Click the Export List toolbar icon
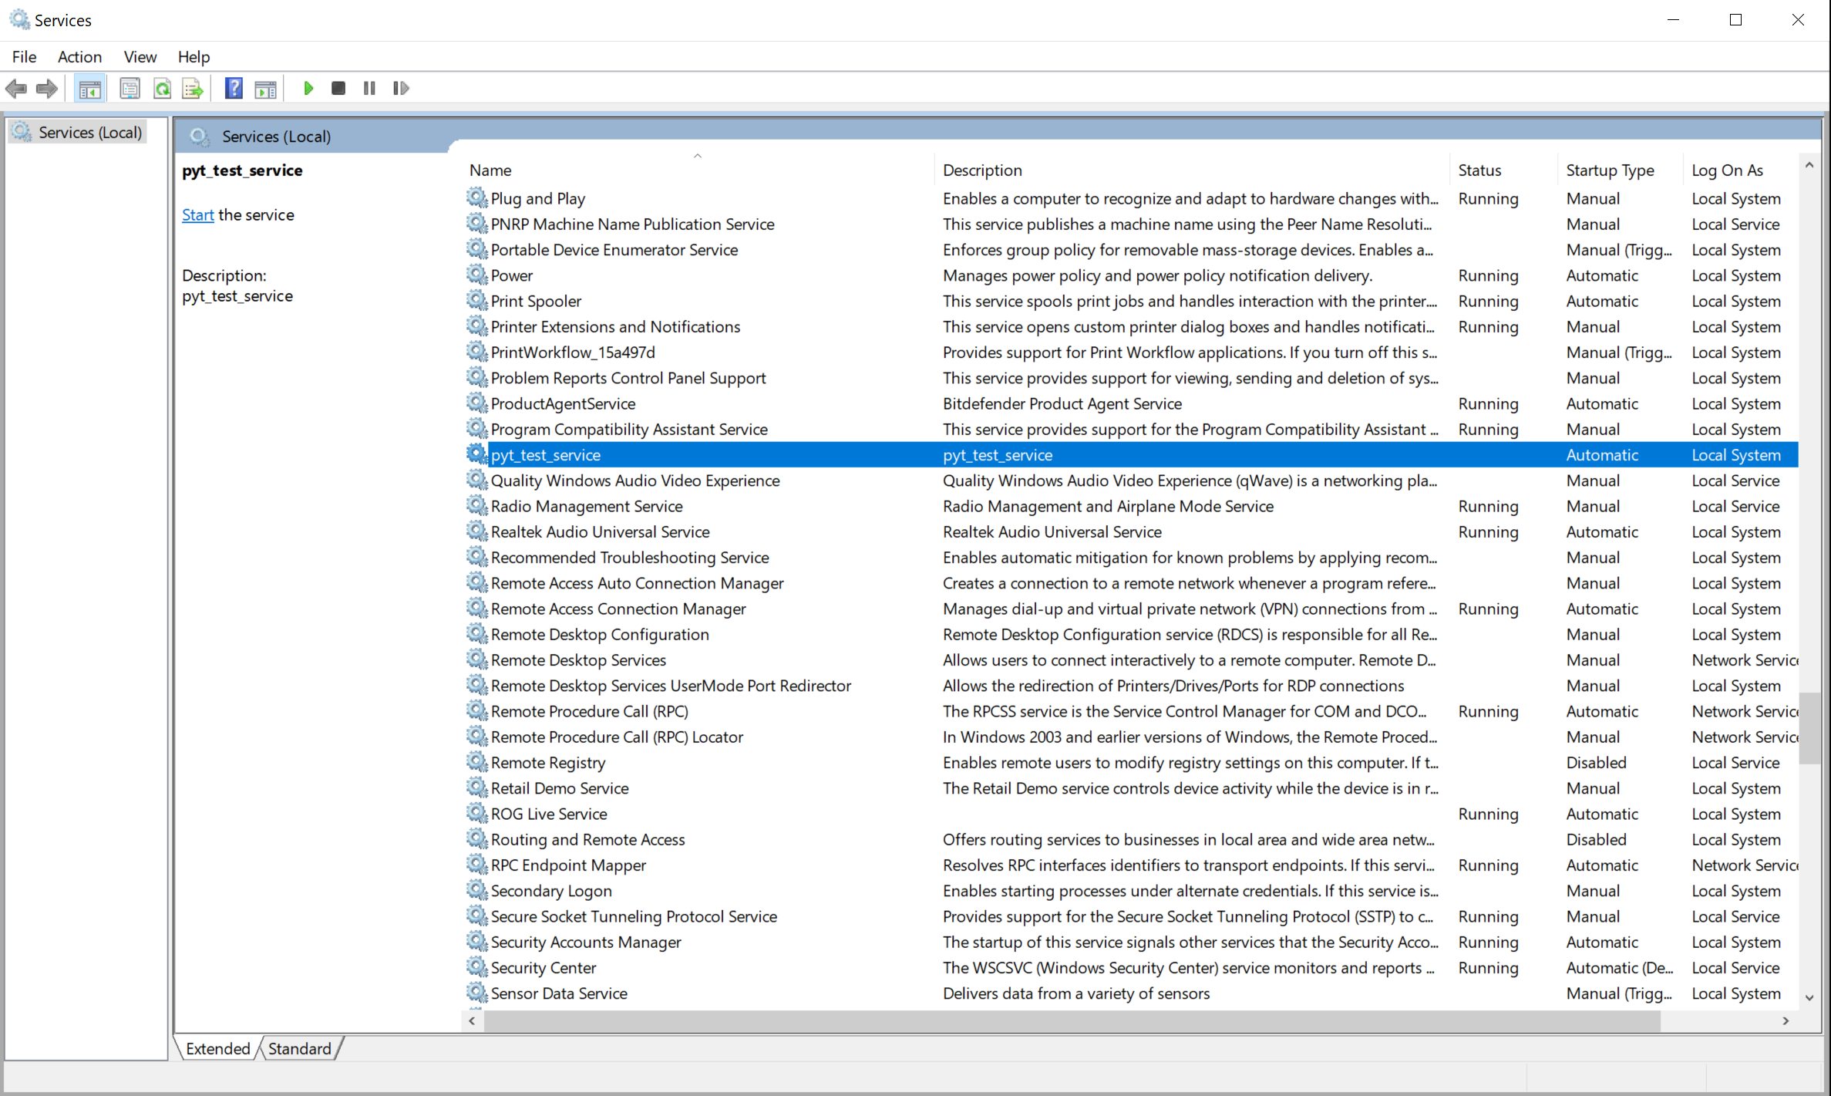This screenshot has height=1096, width=1831. pyautogui.click(x=193, y=89)
